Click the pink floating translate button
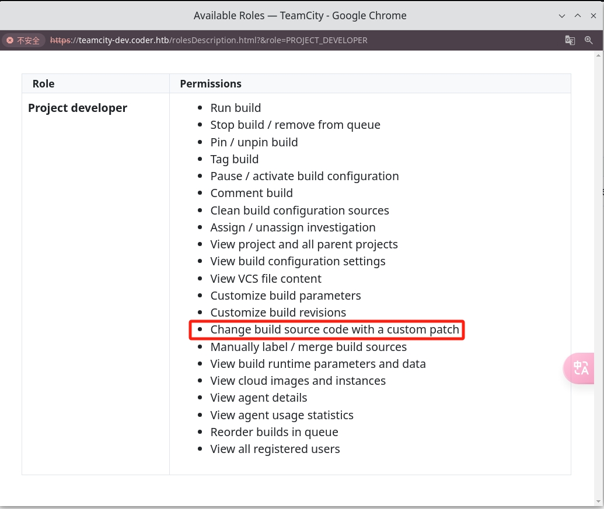The width and height of the screenshot is (604, 509). 578,368
